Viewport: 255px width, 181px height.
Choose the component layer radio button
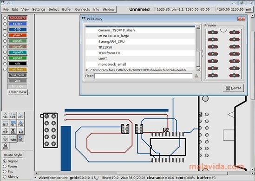5,18
